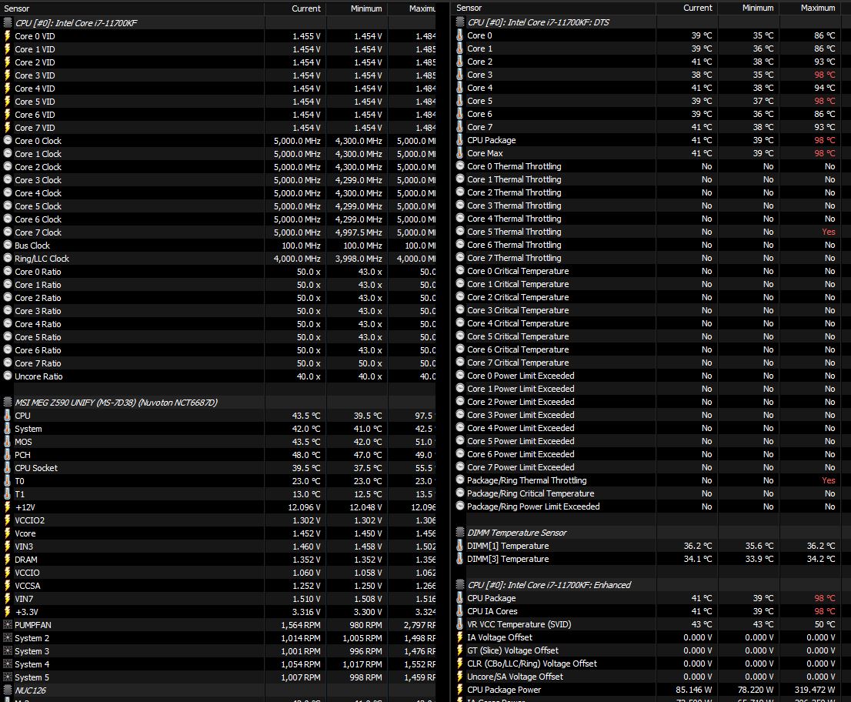
Task: Click the thermometer icon beside CPU Socket
Action: coord(8,467)
